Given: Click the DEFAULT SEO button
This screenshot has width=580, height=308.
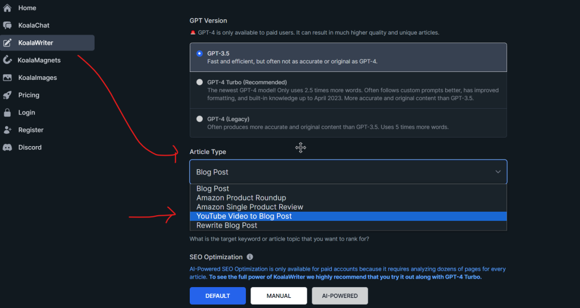Looking at the screenshot, I should coord(217,296).
